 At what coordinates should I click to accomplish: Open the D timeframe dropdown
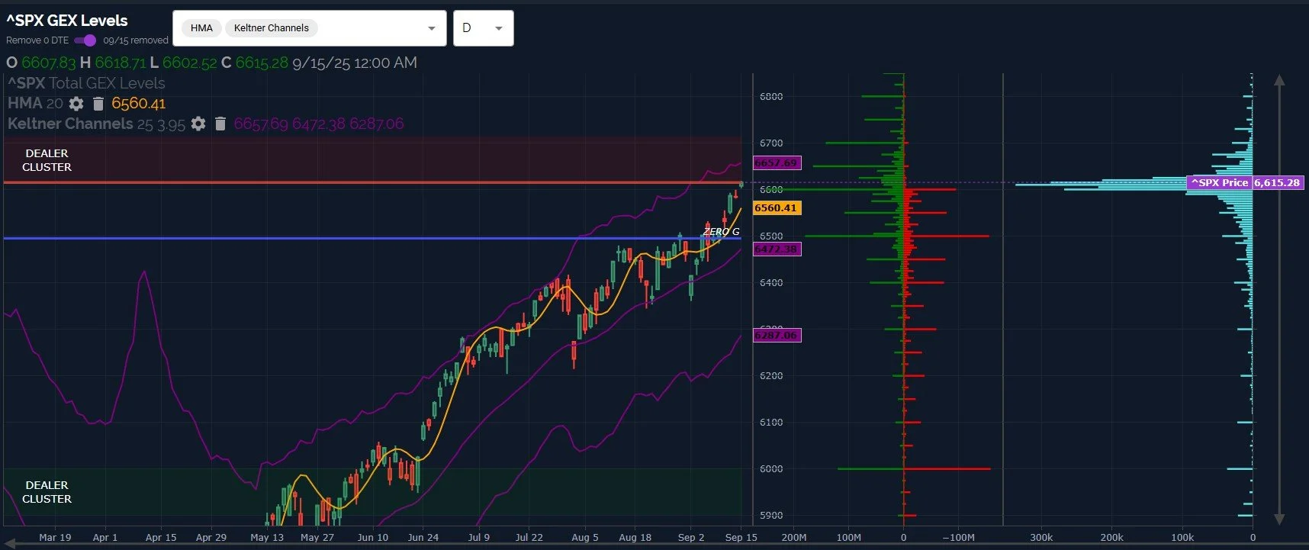pyautogui.click(x=483, y=28)
